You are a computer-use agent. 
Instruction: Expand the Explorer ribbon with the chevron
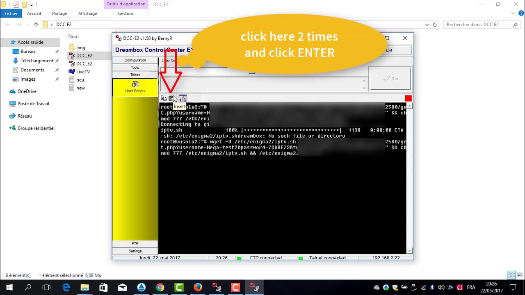pos(512,14)
